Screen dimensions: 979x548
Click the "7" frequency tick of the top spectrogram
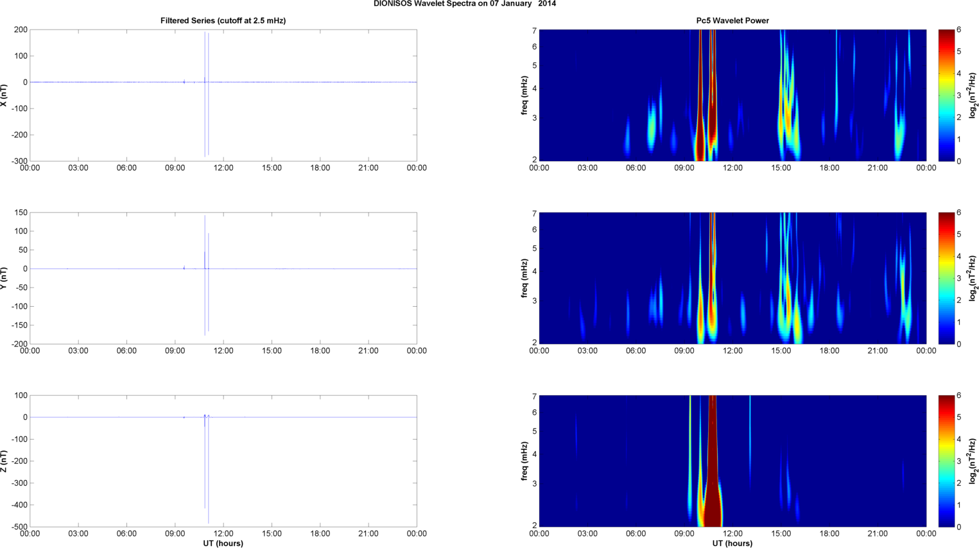534,30
